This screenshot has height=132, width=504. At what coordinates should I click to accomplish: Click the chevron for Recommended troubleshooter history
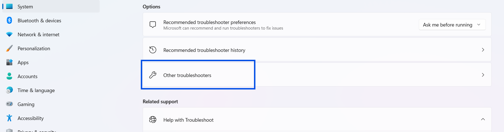[x=483, y=50]
